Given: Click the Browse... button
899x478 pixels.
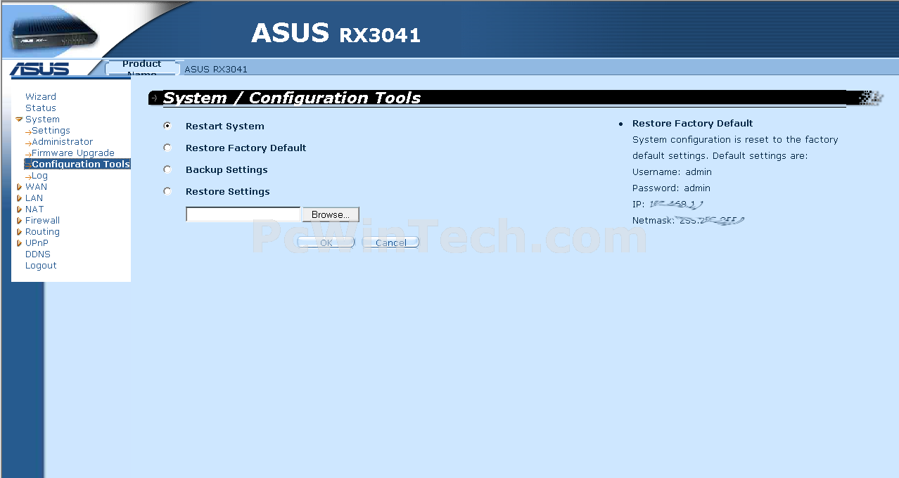Looking at the screenshot, I should [331, 214].
